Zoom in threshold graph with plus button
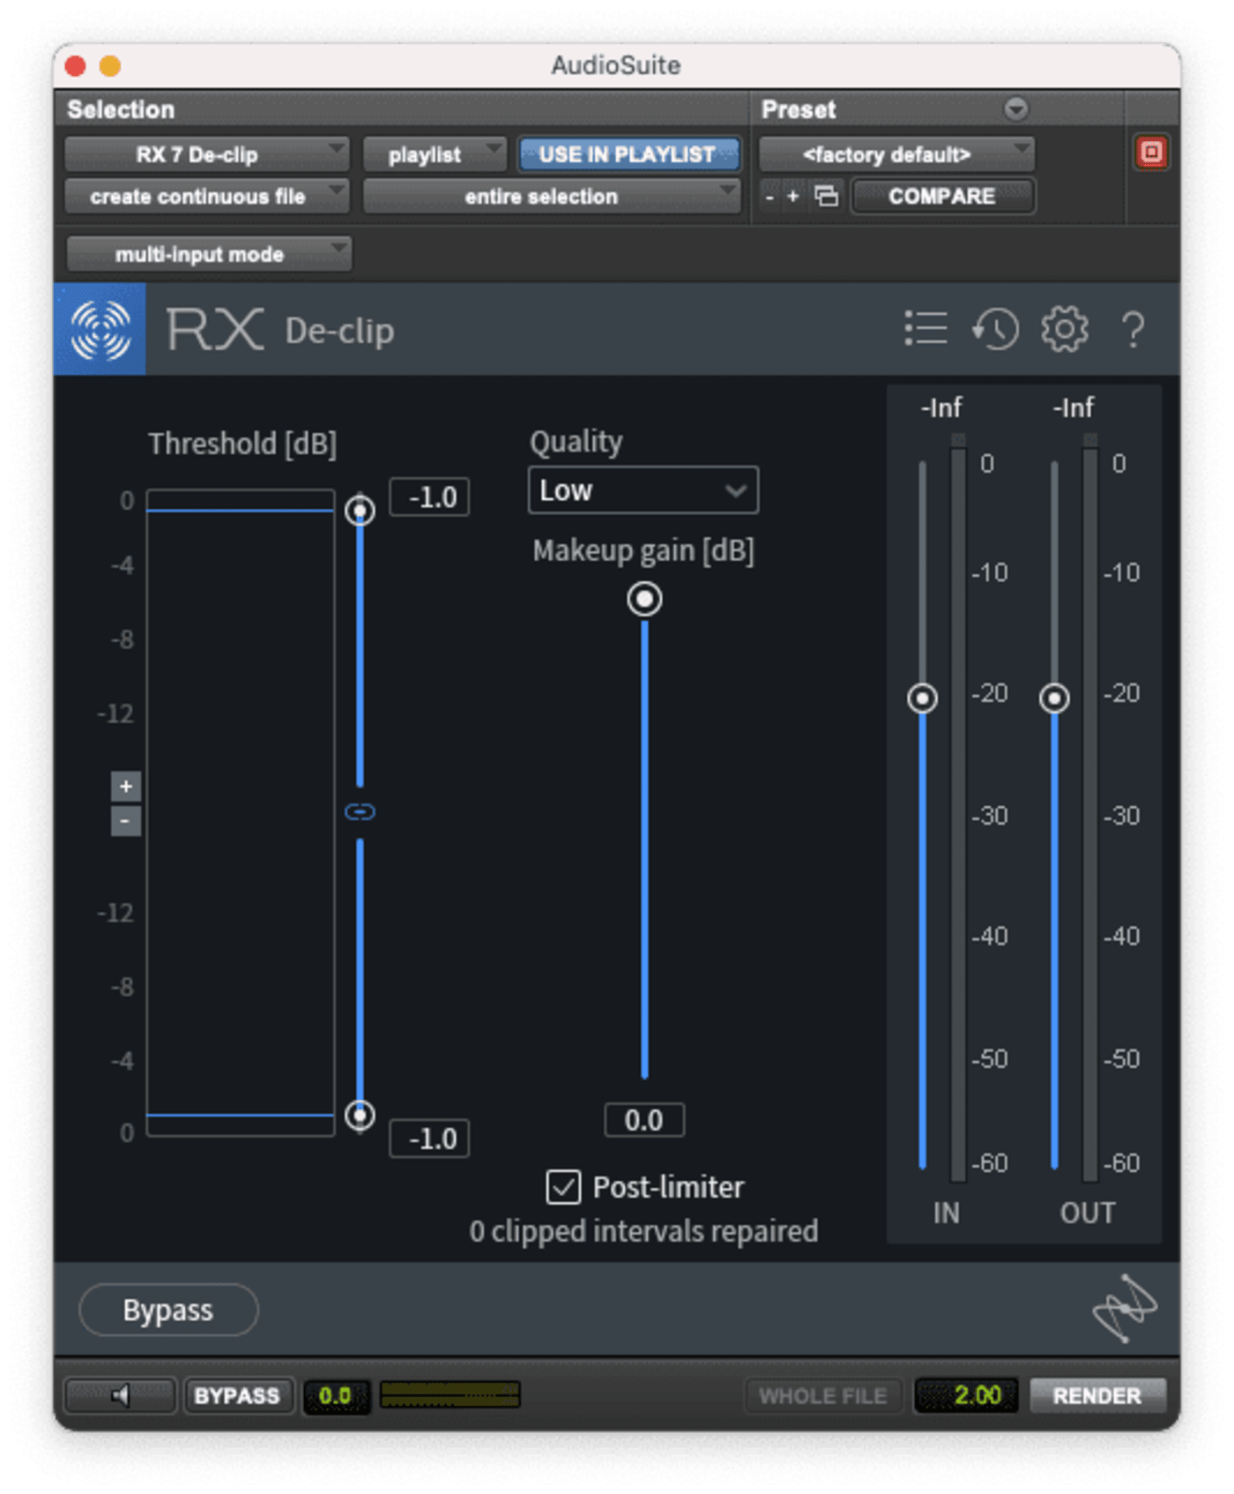1234x1494 pixels. point(126,786)
